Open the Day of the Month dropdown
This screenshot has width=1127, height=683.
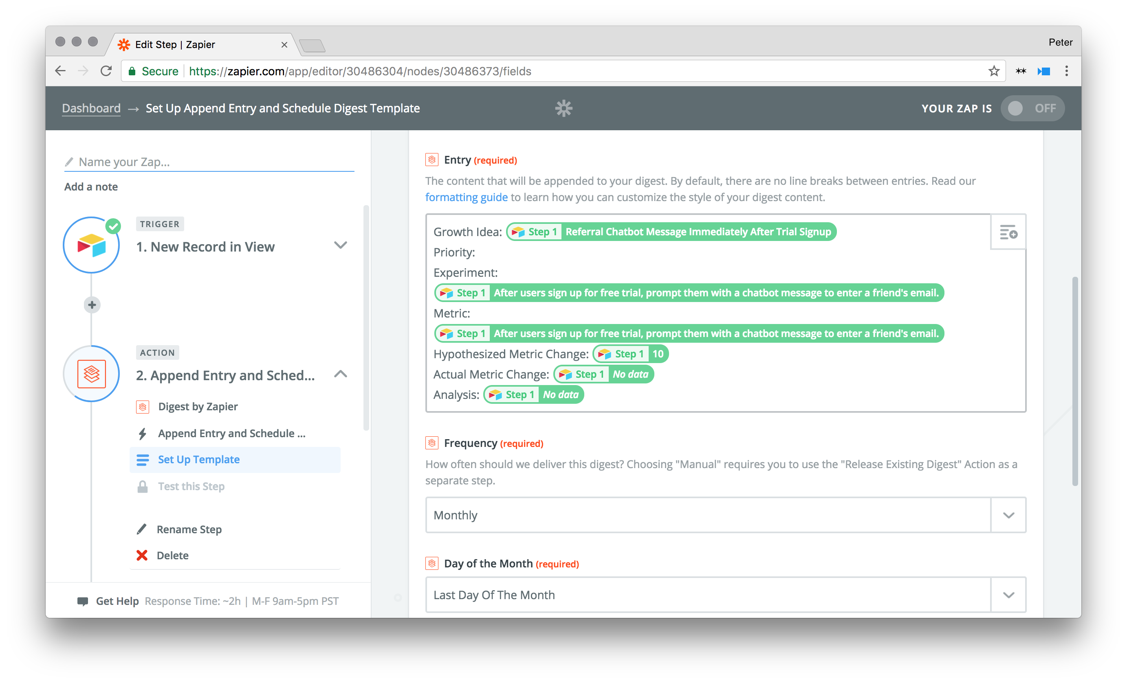click(725, 594)
